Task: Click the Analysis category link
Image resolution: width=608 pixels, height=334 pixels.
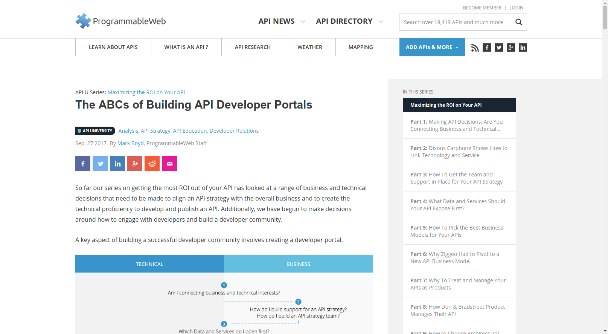Action: [128, 131]
